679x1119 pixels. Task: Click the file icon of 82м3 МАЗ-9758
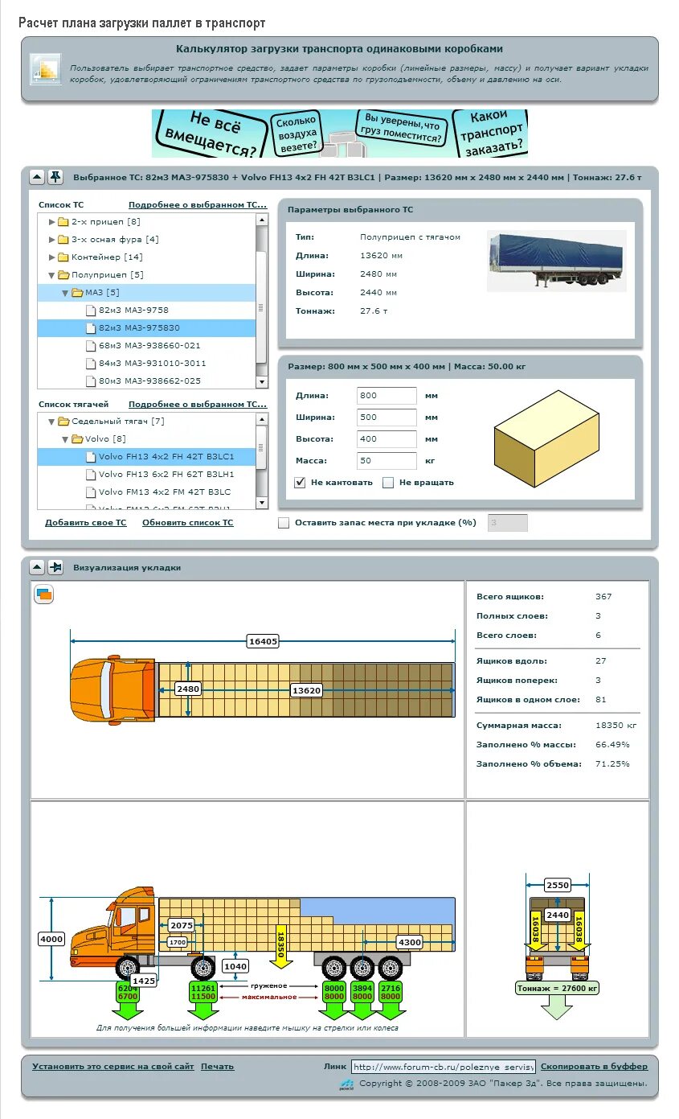(x=91, y=311)
